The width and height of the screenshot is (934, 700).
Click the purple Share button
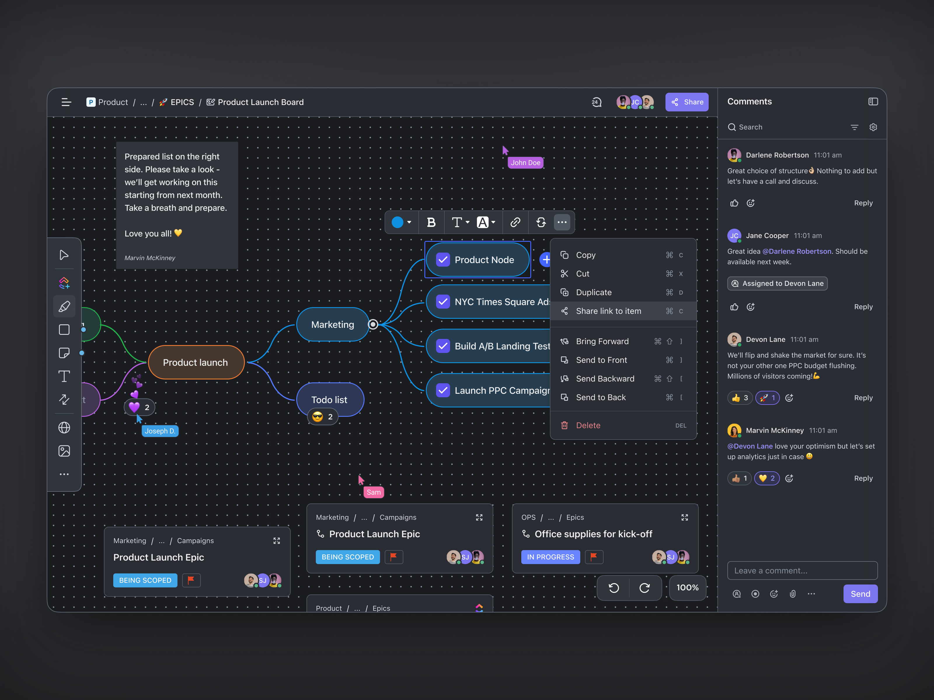pos(686,102)
